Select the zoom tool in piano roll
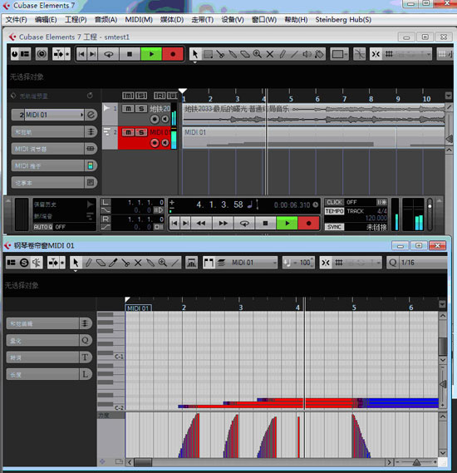This screenshot has height=473, width=457. tap(163, 263)
